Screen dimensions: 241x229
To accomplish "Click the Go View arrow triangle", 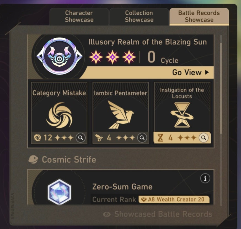I will pyautogui.click(x=207, y=72).
